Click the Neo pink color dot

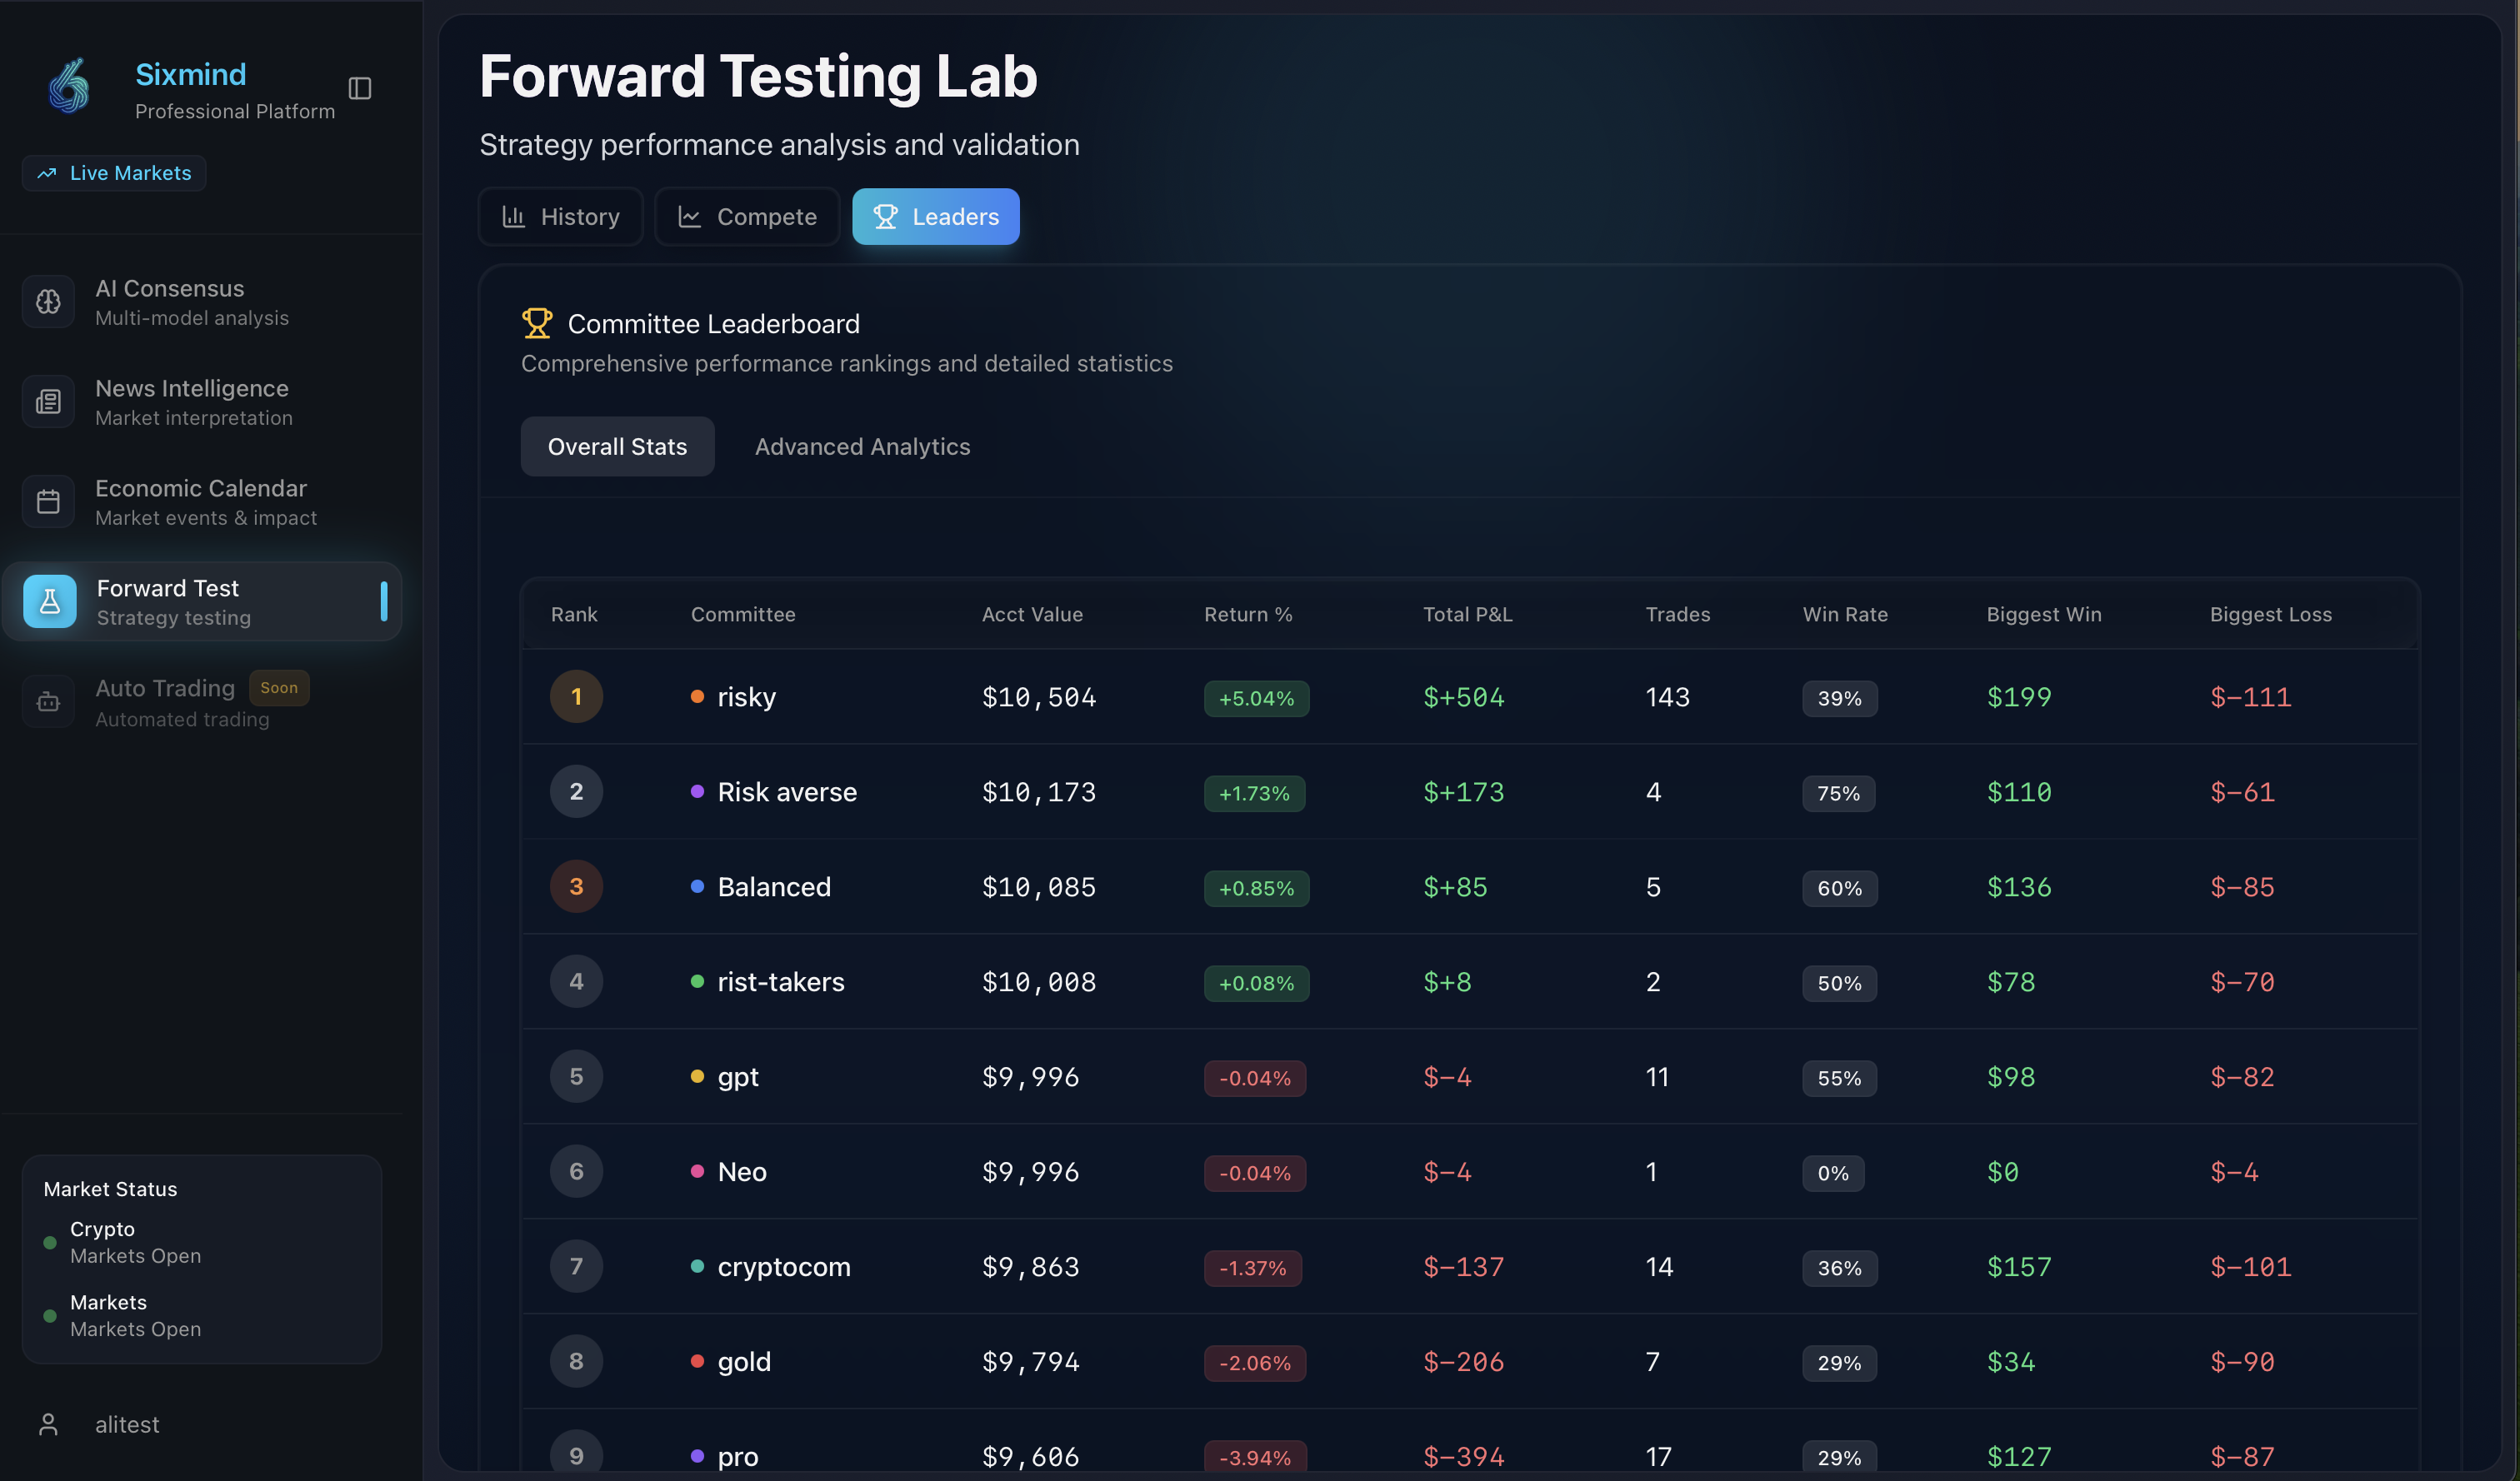point(697,1171)
